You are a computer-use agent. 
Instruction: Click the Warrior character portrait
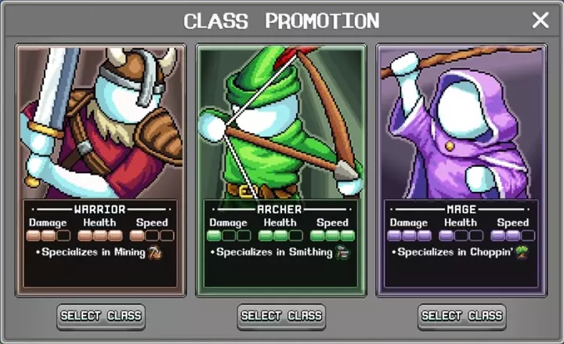coord(101,123)
